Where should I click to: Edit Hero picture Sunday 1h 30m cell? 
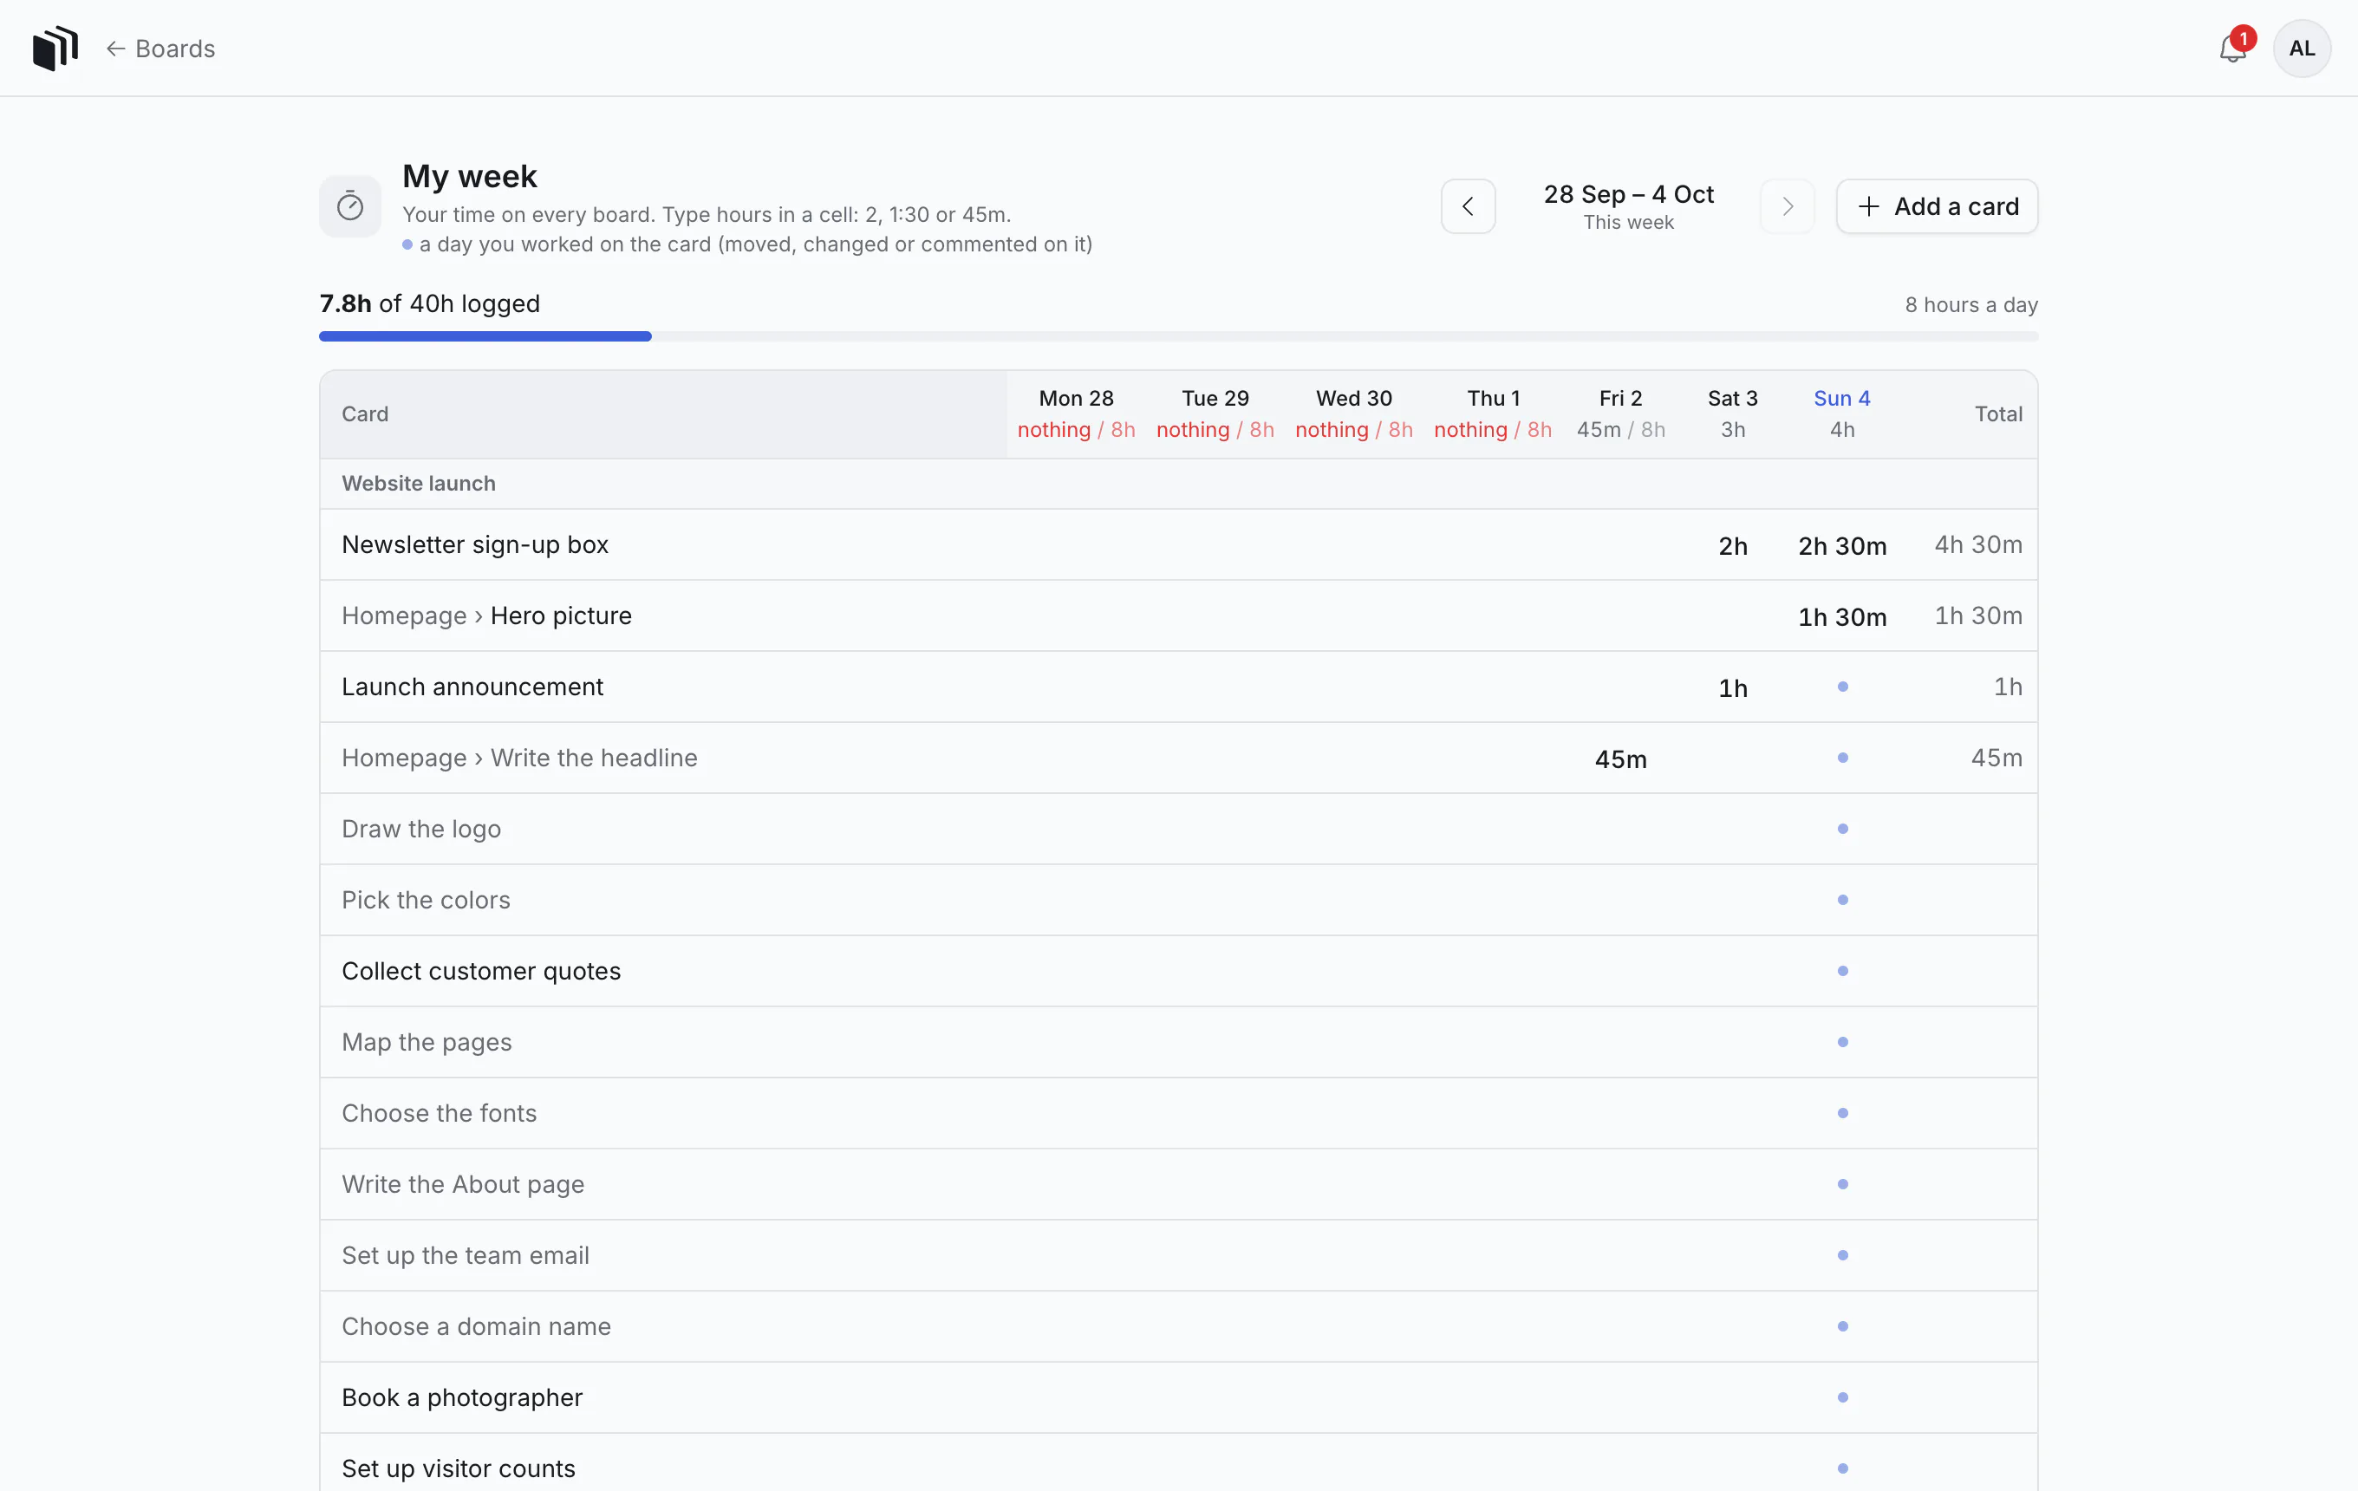tap(1841, 618)
